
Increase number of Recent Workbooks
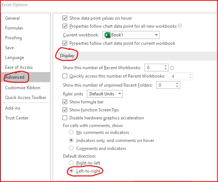[x=165, y=66]
